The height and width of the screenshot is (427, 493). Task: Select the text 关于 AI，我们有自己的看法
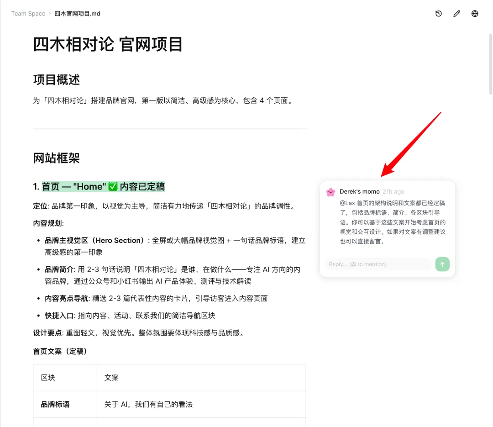[148, 404]
